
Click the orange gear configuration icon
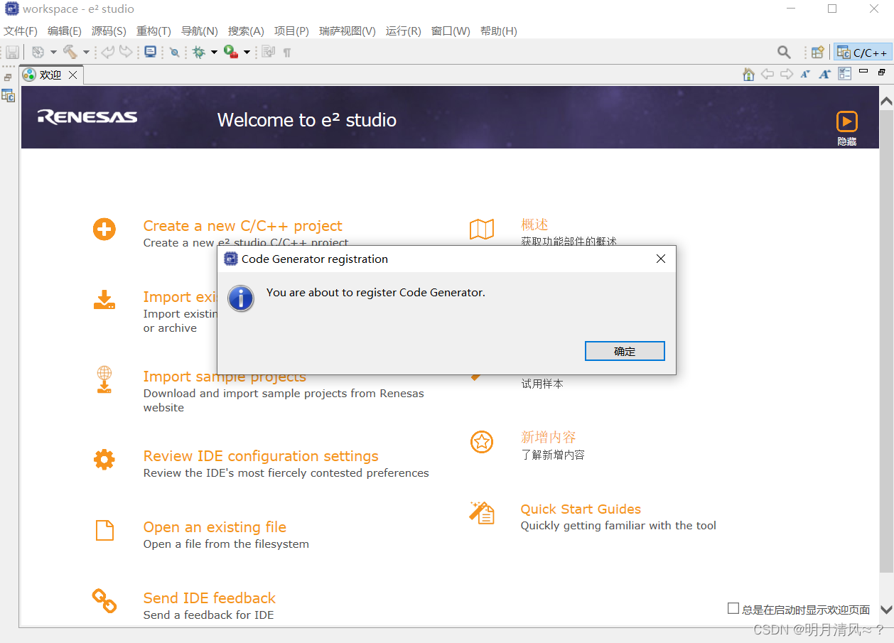104,460
